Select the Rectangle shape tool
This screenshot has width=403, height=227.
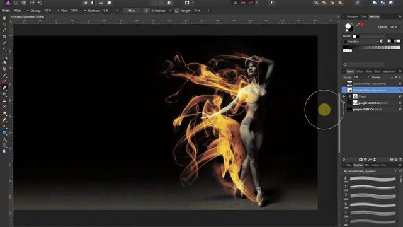point(4,133)
